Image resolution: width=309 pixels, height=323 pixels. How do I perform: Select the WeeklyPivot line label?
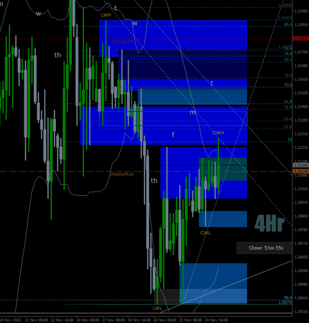coord(122,174)
